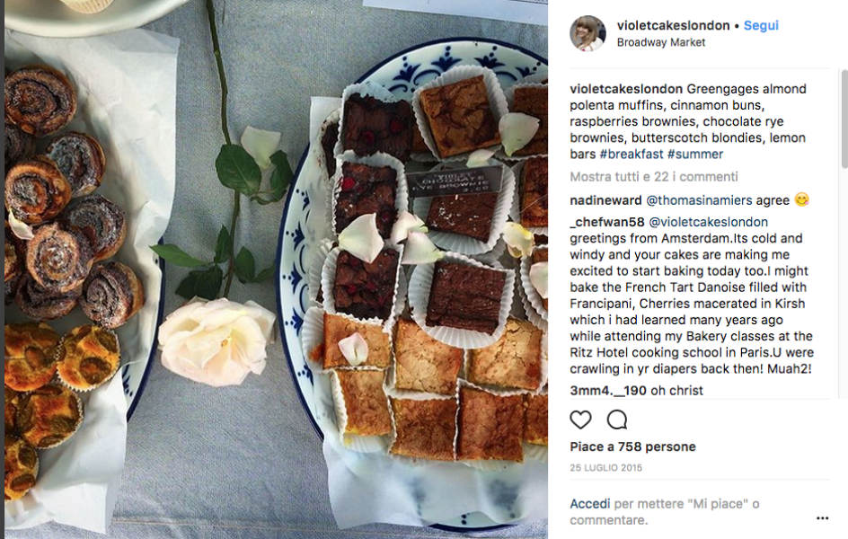
Task: Like the post with heart icon
Action: (580, 420)
